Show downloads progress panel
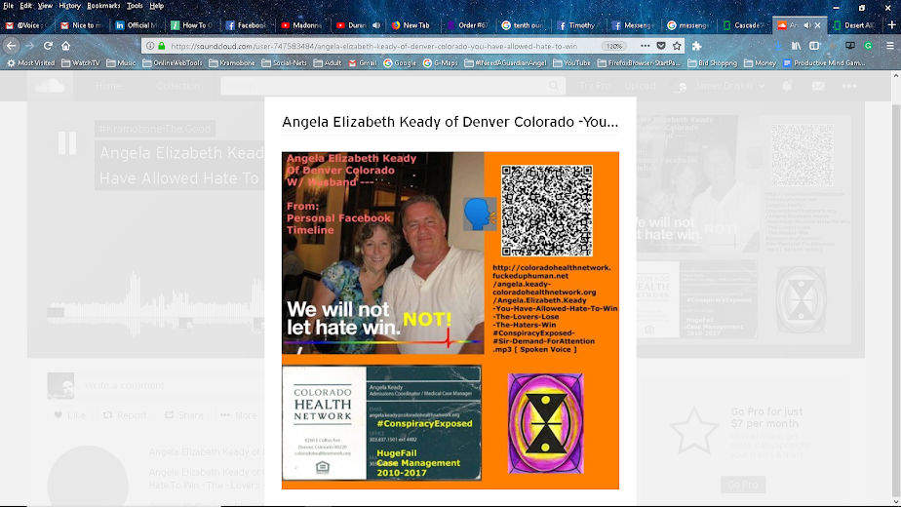Image resolution: width=901 pixels, height=507 pixels. pos(778,46)
